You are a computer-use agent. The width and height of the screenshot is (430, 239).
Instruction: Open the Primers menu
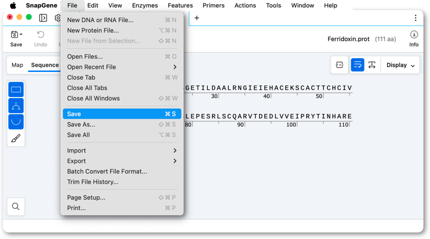(213, 5)
